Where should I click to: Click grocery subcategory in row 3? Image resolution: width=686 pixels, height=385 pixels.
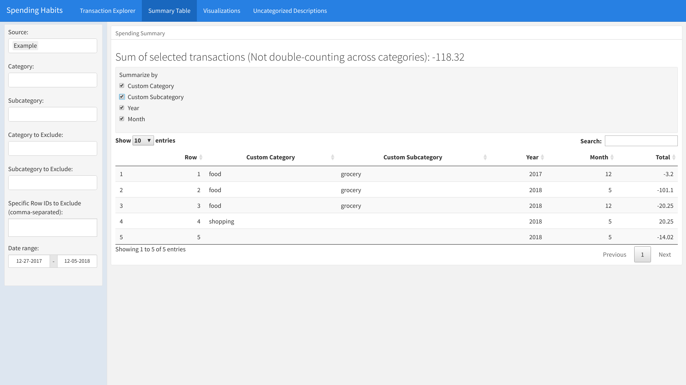point(351,206)
